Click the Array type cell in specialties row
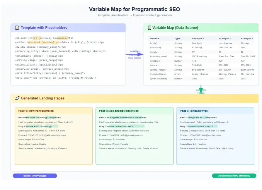 click(177, 74)
